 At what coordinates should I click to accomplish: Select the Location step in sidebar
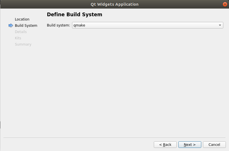22,19
